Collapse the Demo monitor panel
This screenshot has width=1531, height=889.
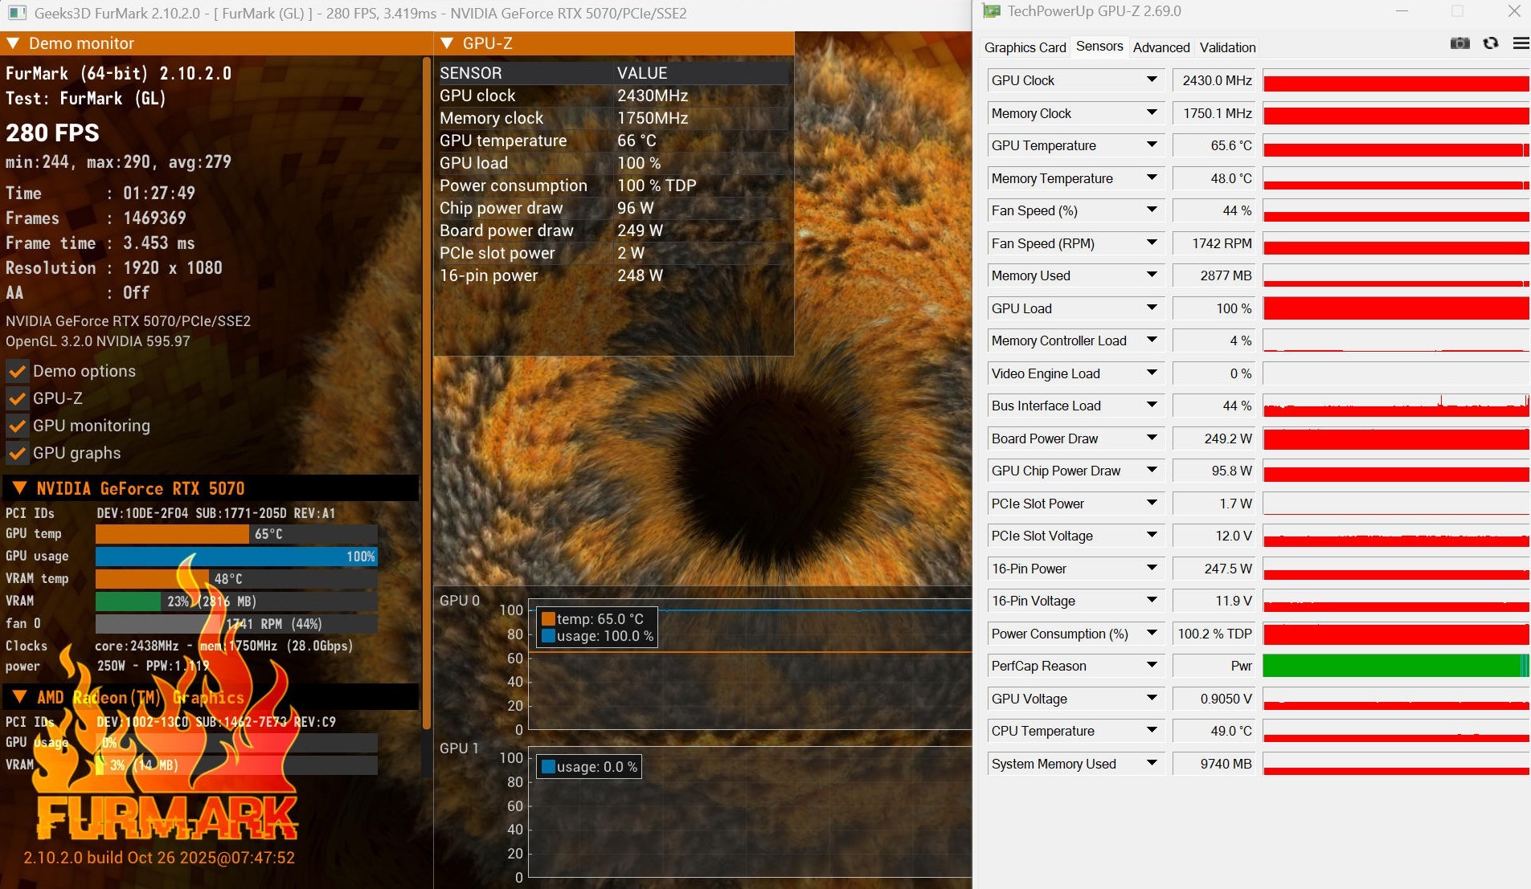click(13, 43)
